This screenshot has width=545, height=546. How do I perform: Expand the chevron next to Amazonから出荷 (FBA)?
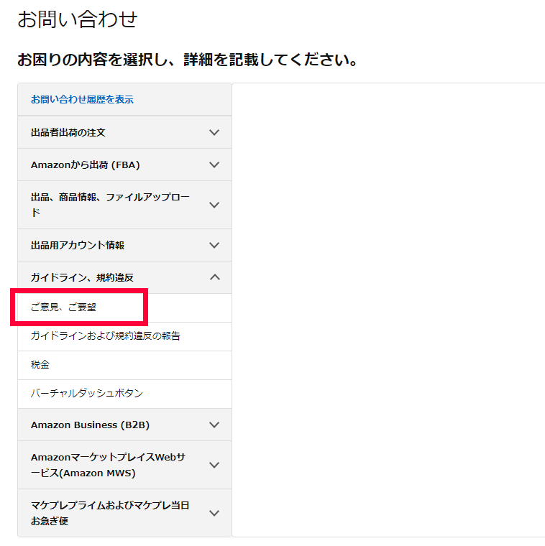tap(214, 165)
